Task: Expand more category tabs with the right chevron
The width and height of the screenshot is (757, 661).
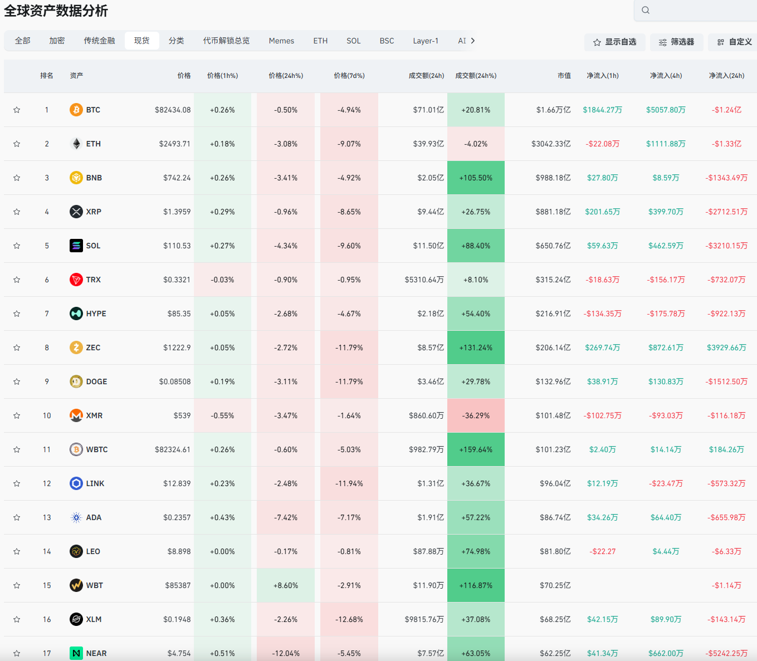Action: tap(473, 41)
